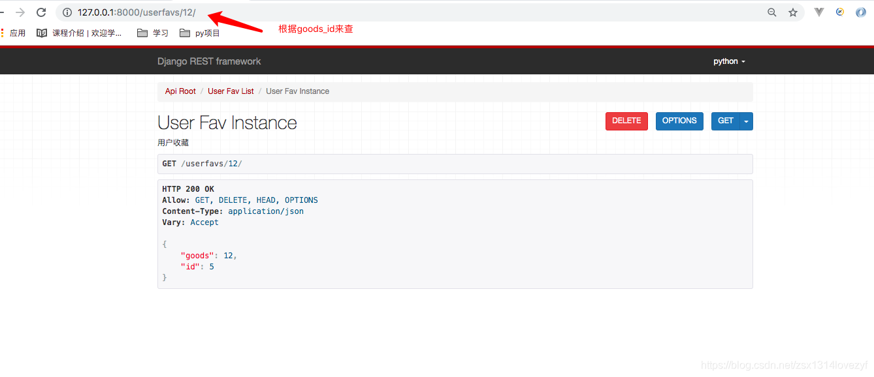Viewport: 874px width, 377px height.
Task: Expand the python user dropdown
Action: 729,61
